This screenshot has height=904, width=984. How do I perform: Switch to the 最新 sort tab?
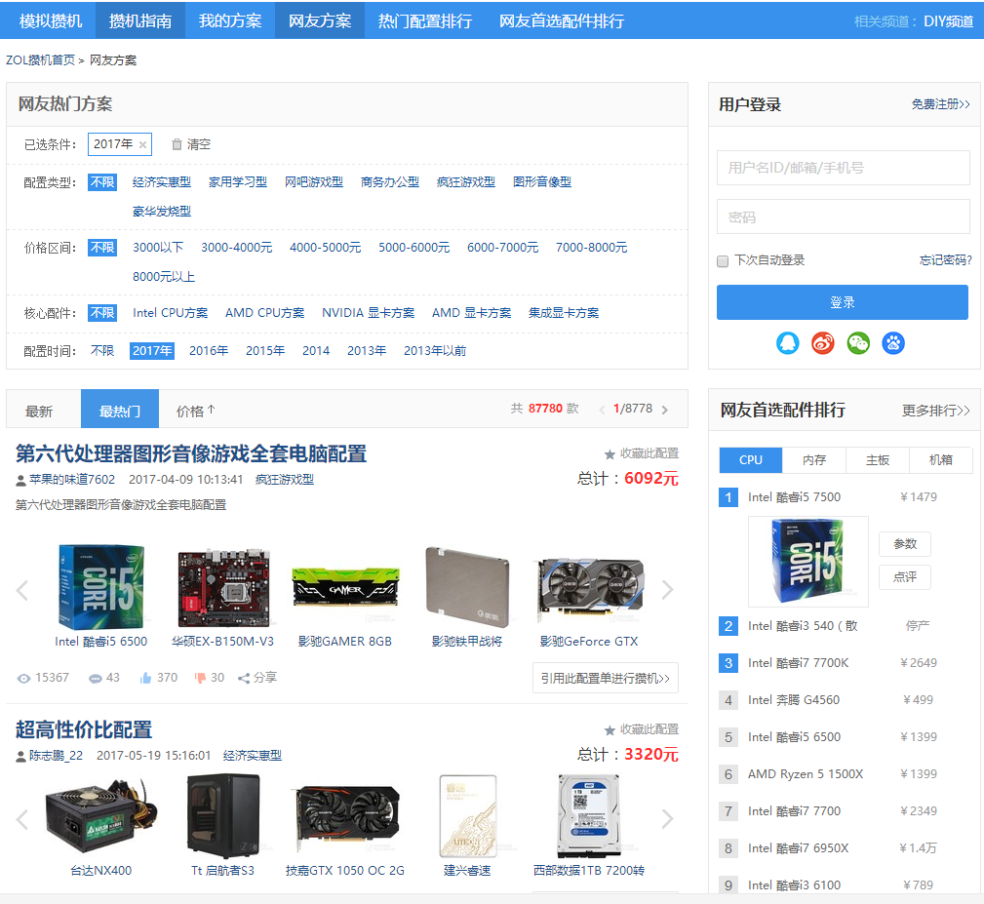(39, 411)
